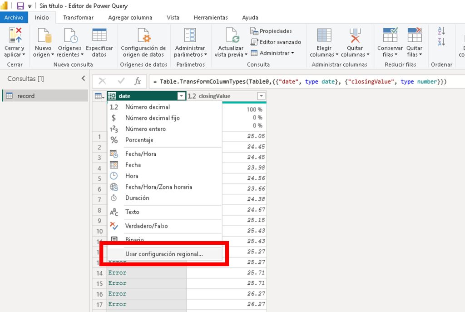Open the Nuevo origen icon
Viewport: 465px width, 312px height.
(43, 36)
